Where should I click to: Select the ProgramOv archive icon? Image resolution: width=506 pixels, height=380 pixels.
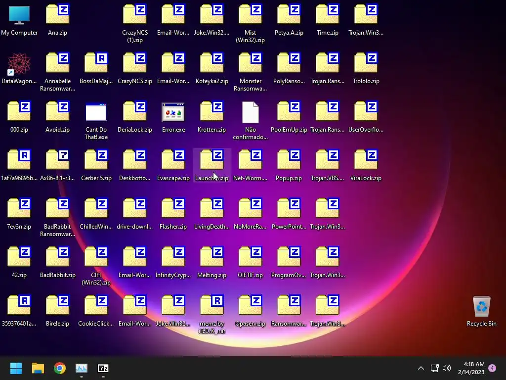click(x=289, y=257)
